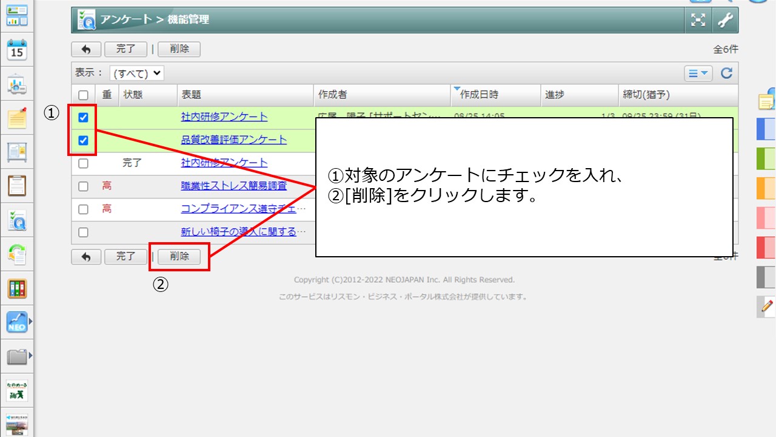Open the blue NEO icon in sidebar

point(17,322)
